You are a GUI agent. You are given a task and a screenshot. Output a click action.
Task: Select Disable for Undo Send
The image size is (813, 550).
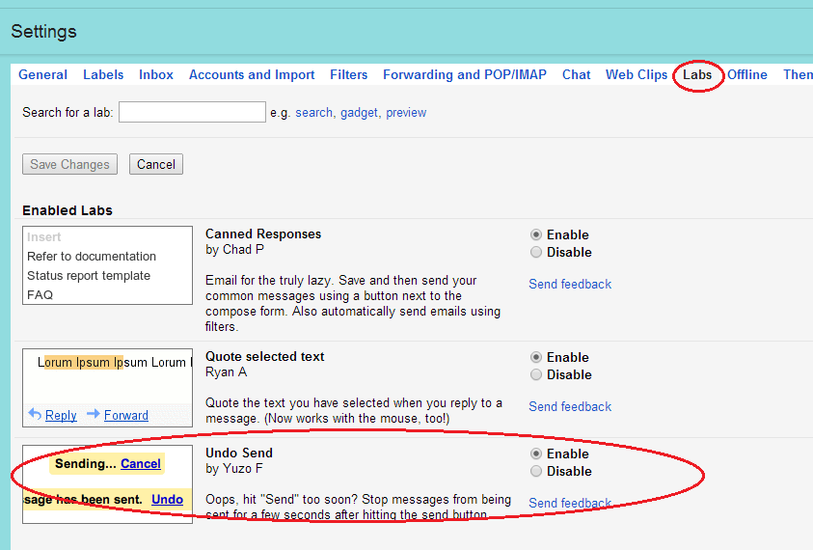click(536, 471)
